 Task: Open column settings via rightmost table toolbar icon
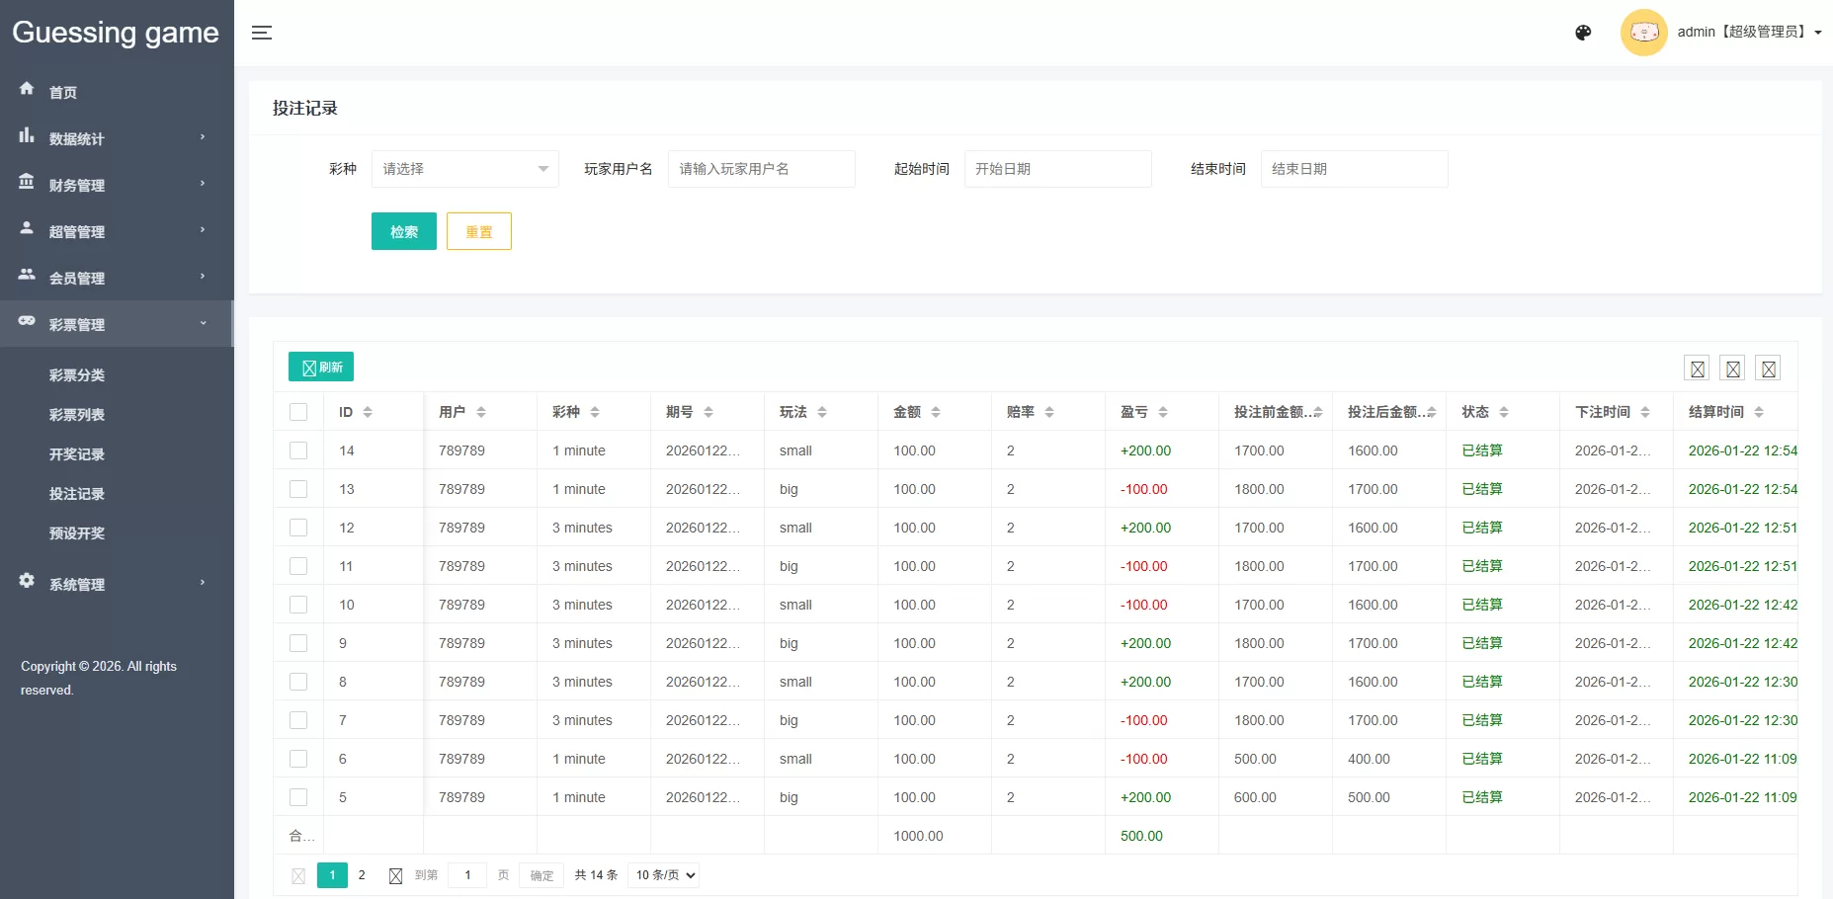(1768, 367)
